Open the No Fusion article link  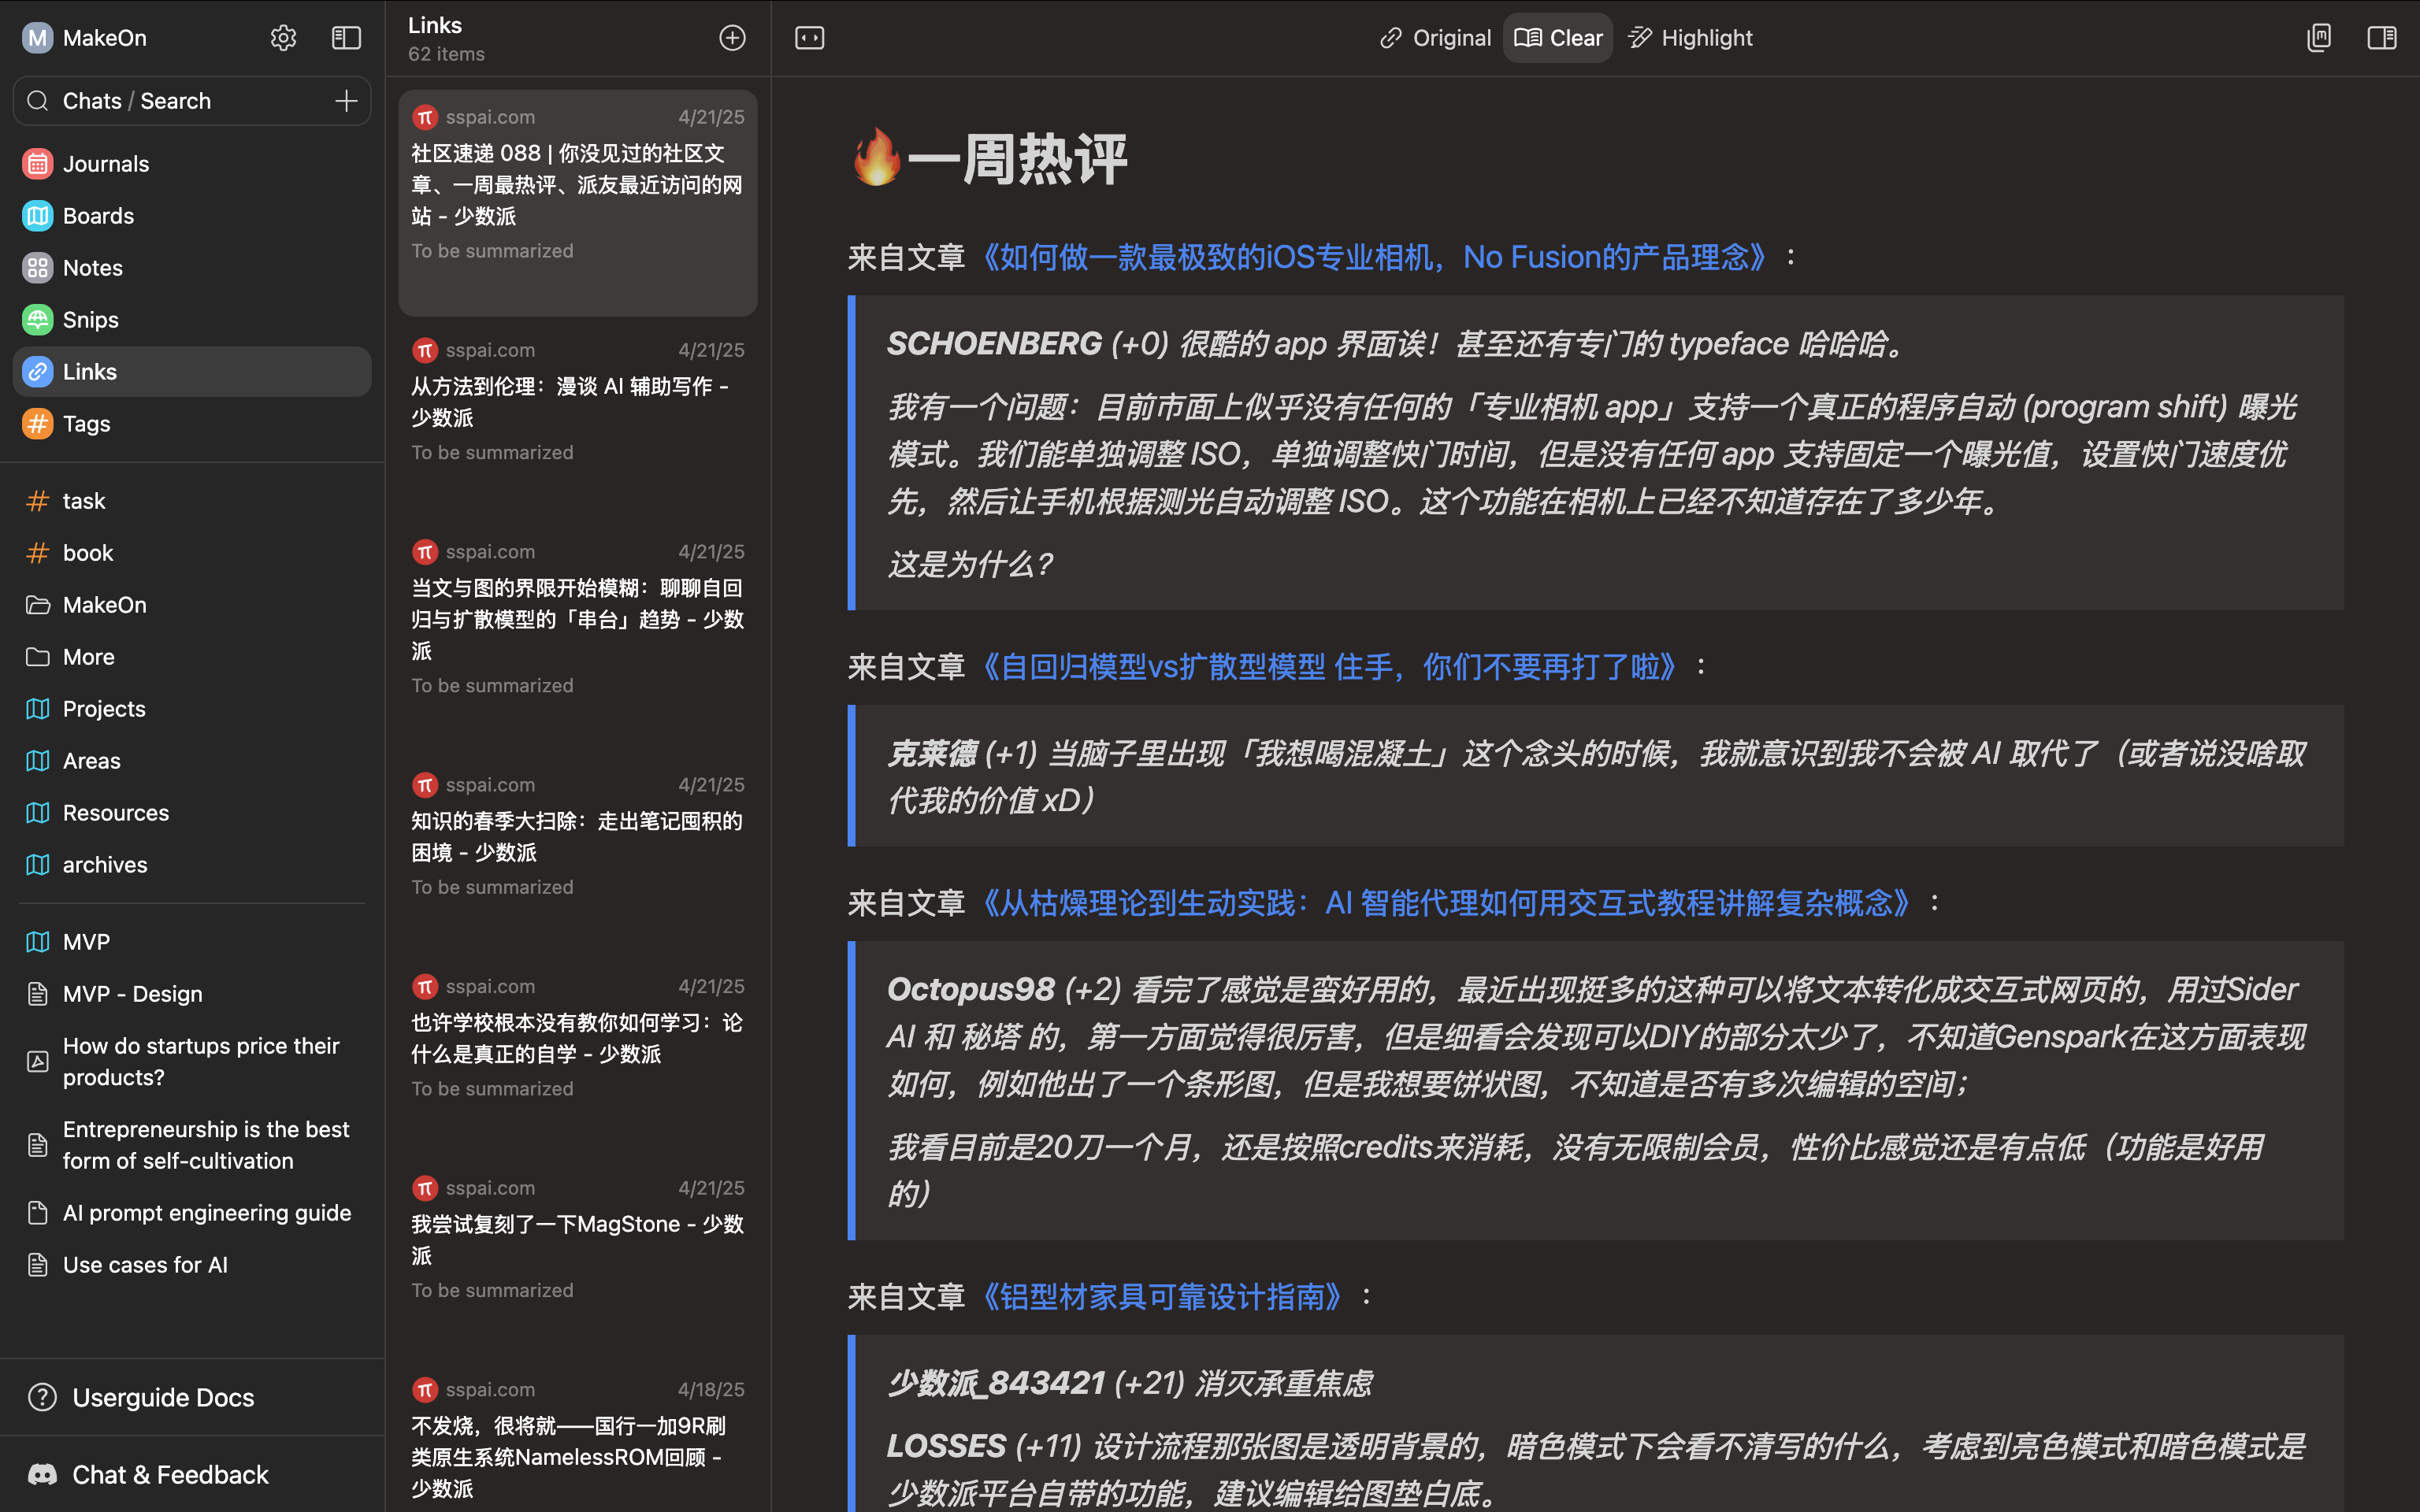pyautogui.click(x=1373, y=258)
